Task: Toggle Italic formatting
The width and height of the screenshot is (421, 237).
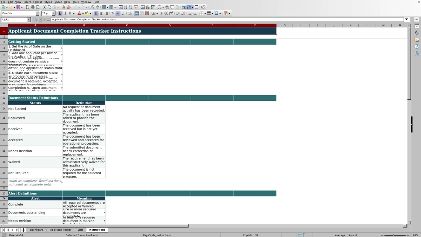Action: tap(65, 13)
